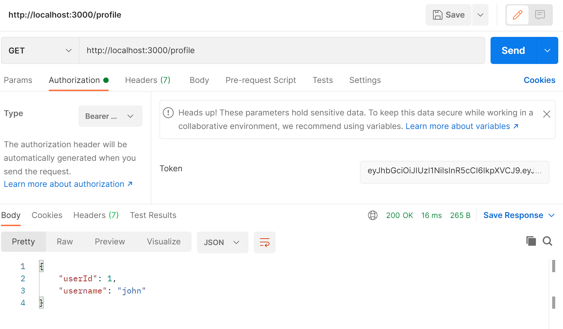Click the "john" value in response

[x=132, y=291]
